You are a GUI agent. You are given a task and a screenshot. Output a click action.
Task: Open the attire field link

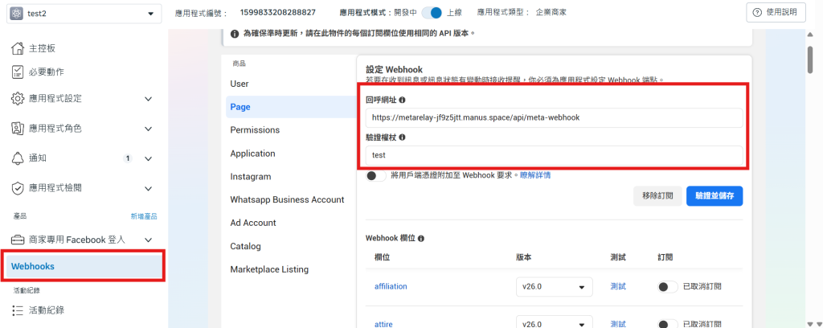(383, 324)
